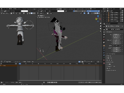
Task: Open the World properties tab
Action: 104,39
